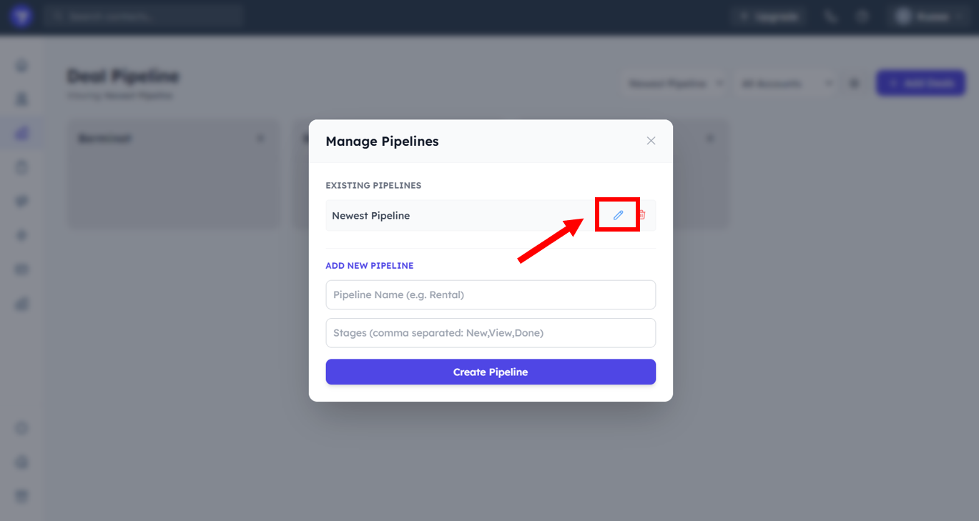This screenshot has width=979, height=521.
Task: Delete Newest Pipeline with the trash icon
Action: point(641,215)
